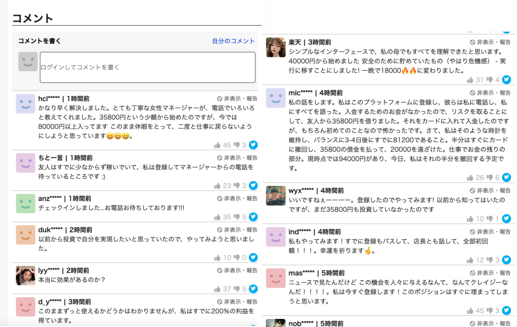Click the ログインしてコメントを書く input field
Image resolution: width=517 pixels, height=327 pixels.
point(148,67)
